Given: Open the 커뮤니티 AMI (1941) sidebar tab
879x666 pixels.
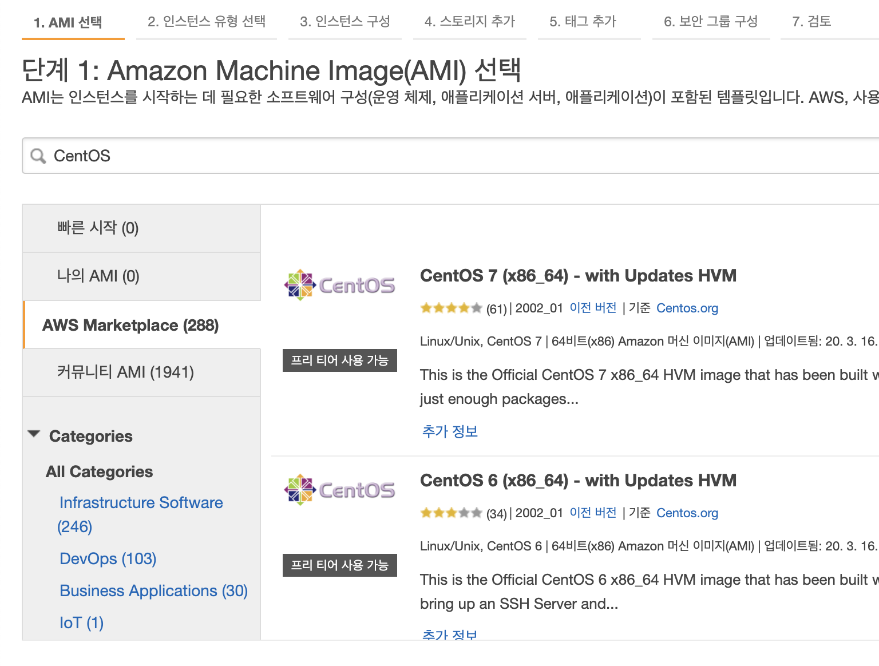Looking at the screenshot, I should [141, 372].
